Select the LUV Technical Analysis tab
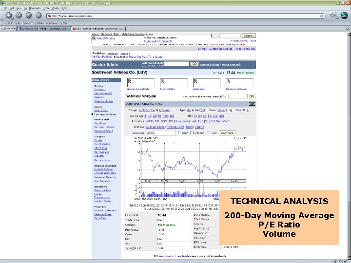The image size is (351, 263). (98, 29)
